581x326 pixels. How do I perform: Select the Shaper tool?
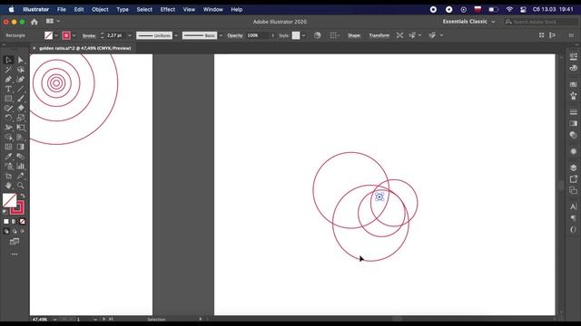tap(8, 109)
